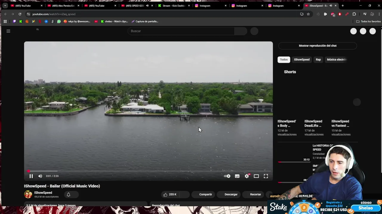This screenshot has width=382, height=214.
Task: Expand the Todos los favoritos folder
Action: 368,21
